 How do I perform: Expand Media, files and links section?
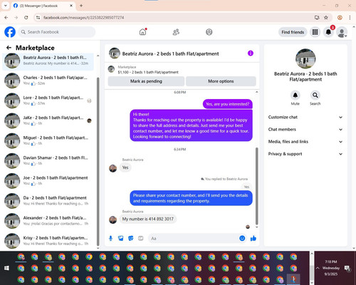pyautogui.click(x=305, y=142)
